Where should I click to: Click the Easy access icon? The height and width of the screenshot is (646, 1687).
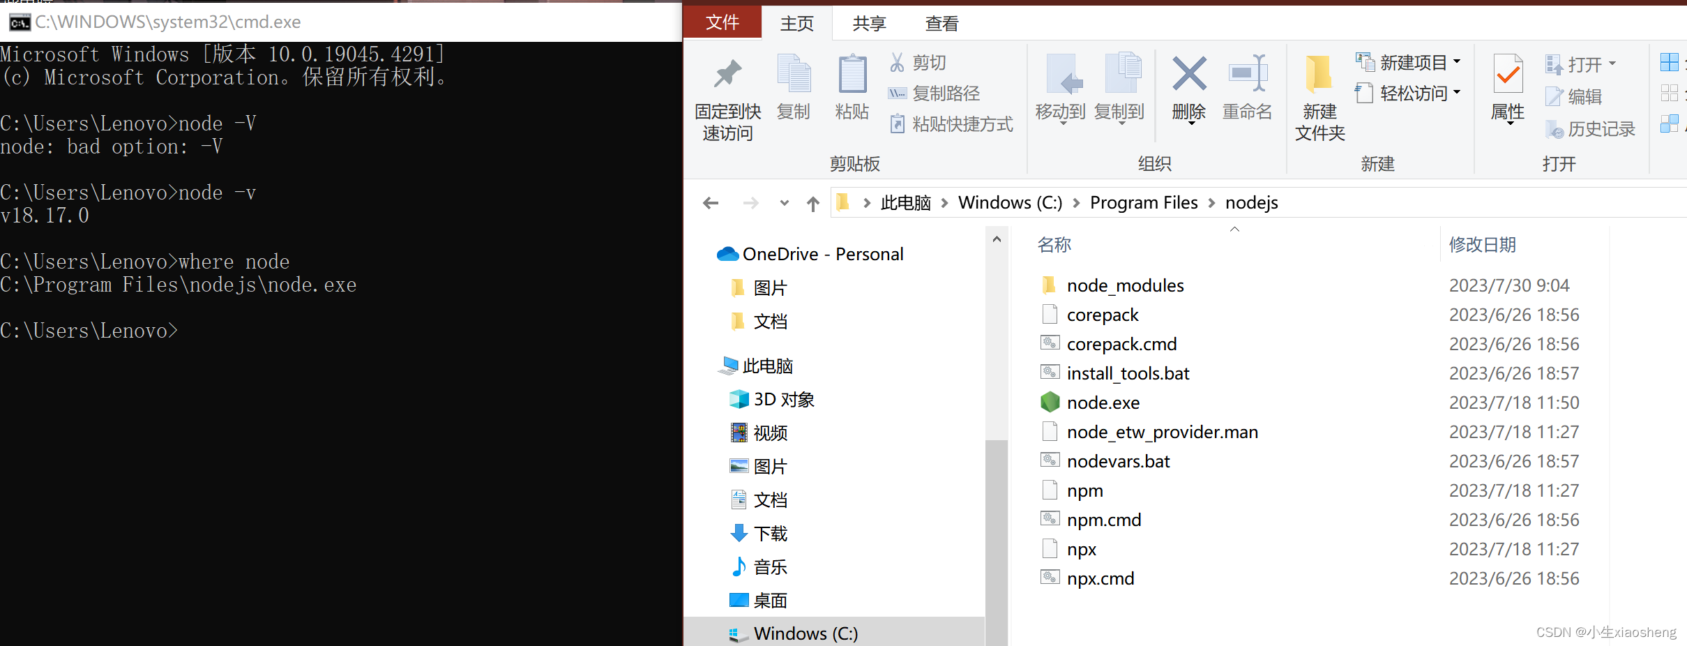1365,93
